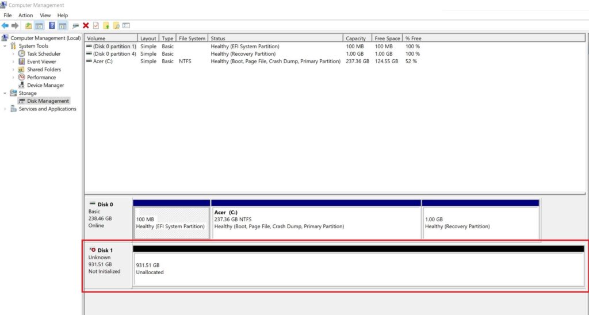The image size is (589, 315).
Task: Click the yellow folder with green arrow icon
Action: point(106,25)
